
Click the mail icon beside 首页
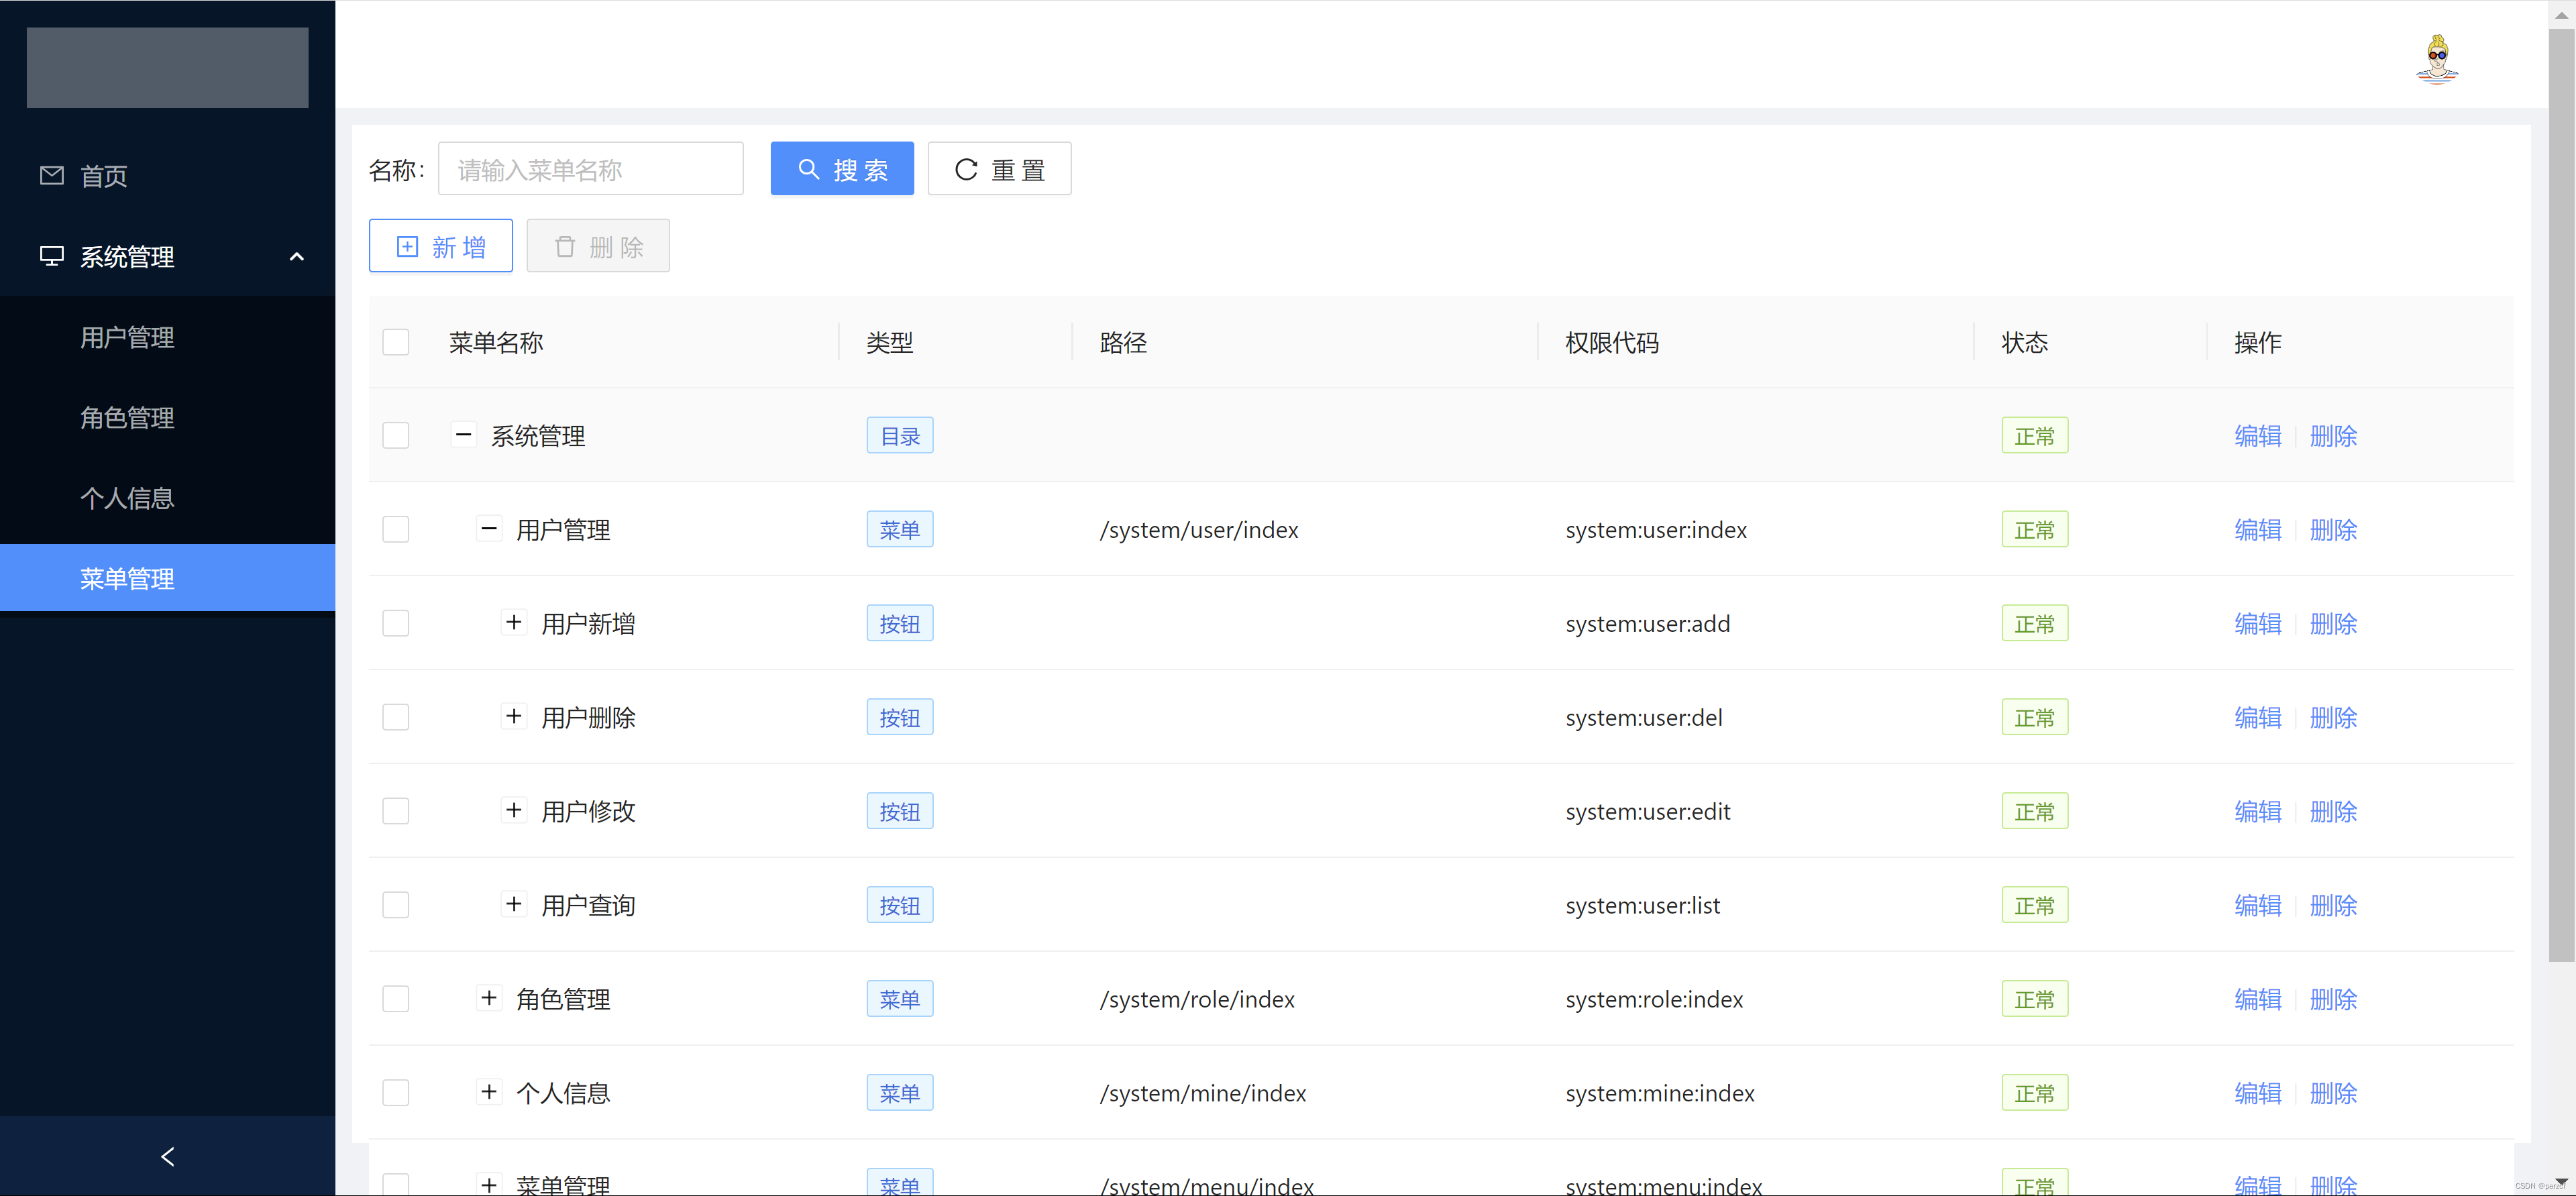point(52,176)
